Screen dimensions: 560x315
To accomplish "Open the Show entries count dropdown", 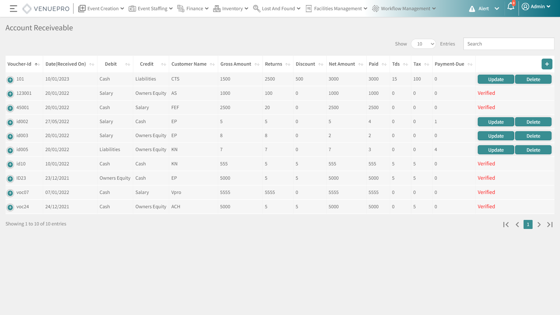I will tap(423, 44).
